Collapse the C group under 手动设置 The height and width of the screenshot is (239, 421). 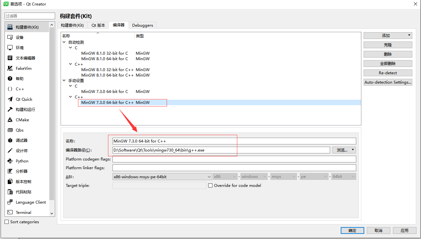click(x=71, y=86)
